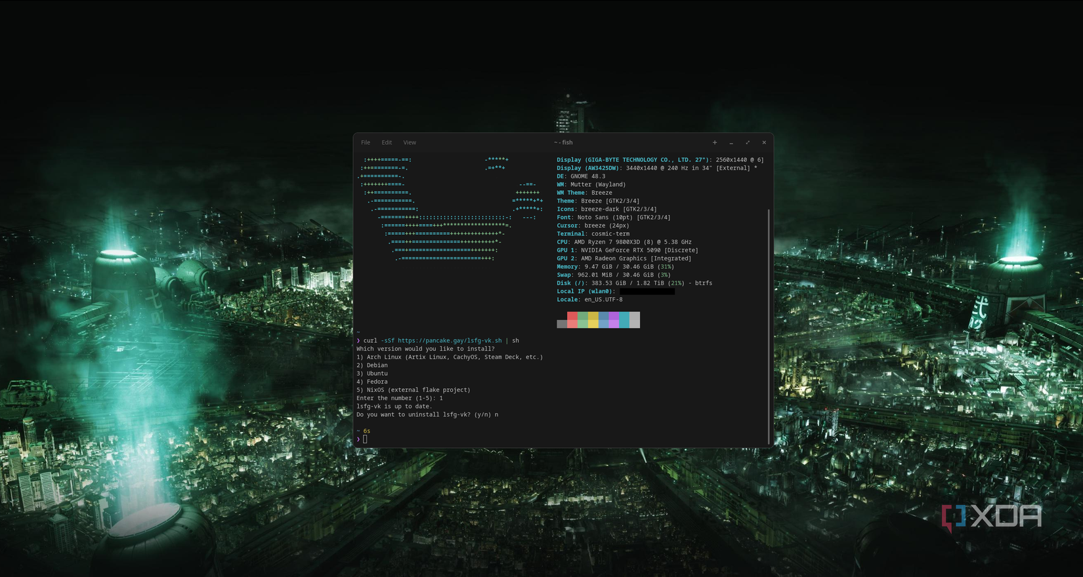Viewport: 1083px width, 577px height.
Task: Click the purple color palette block
Action: click(x=614, y=319)
